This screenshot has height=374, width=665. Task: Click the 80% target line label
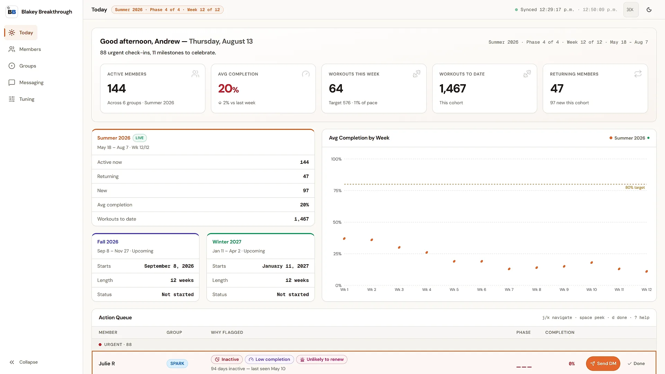pyautogui.click(x=635, y=187)
